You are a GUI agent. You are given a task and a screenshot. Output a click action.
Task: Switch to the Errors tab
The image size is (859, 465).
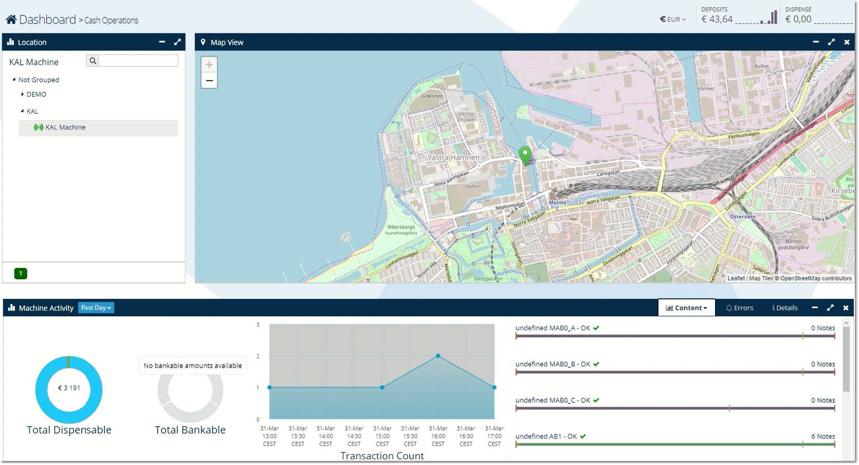pyautogui.click(x=739, y=308)
